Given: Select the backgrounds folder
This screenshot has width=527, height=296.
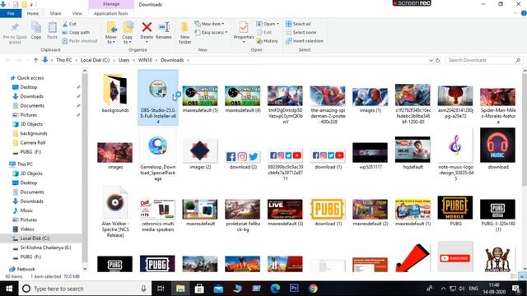Looking at the screenshot, I should pyautogui.click(x=115, y=93).
